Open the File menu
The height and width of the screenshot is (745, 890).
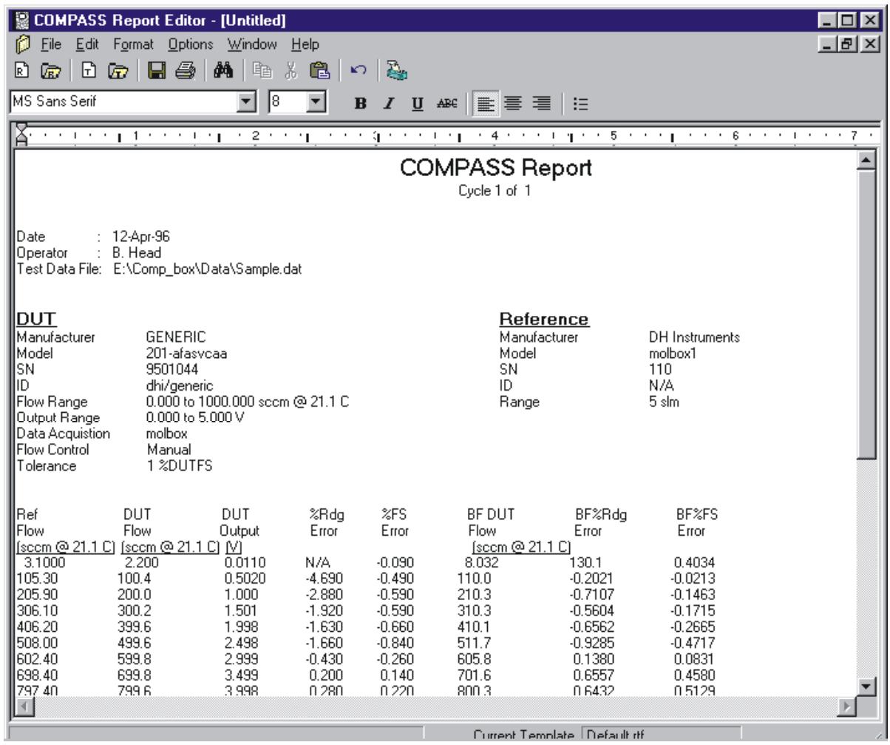click(x=50, y=45)
